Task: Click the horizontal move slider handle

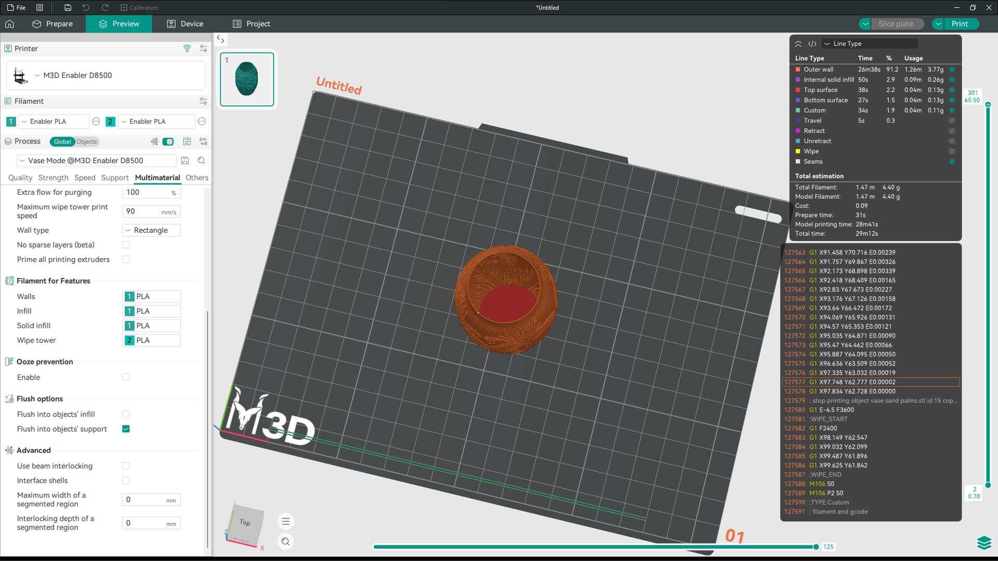Action: (816, 546)
